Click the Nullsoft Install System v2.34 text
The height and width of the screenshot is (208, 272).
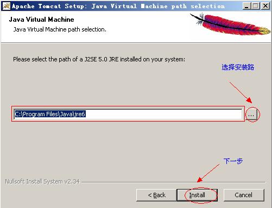click(x=42, y=181)
